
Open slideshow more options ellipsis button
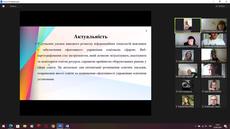tap(41, 98)
